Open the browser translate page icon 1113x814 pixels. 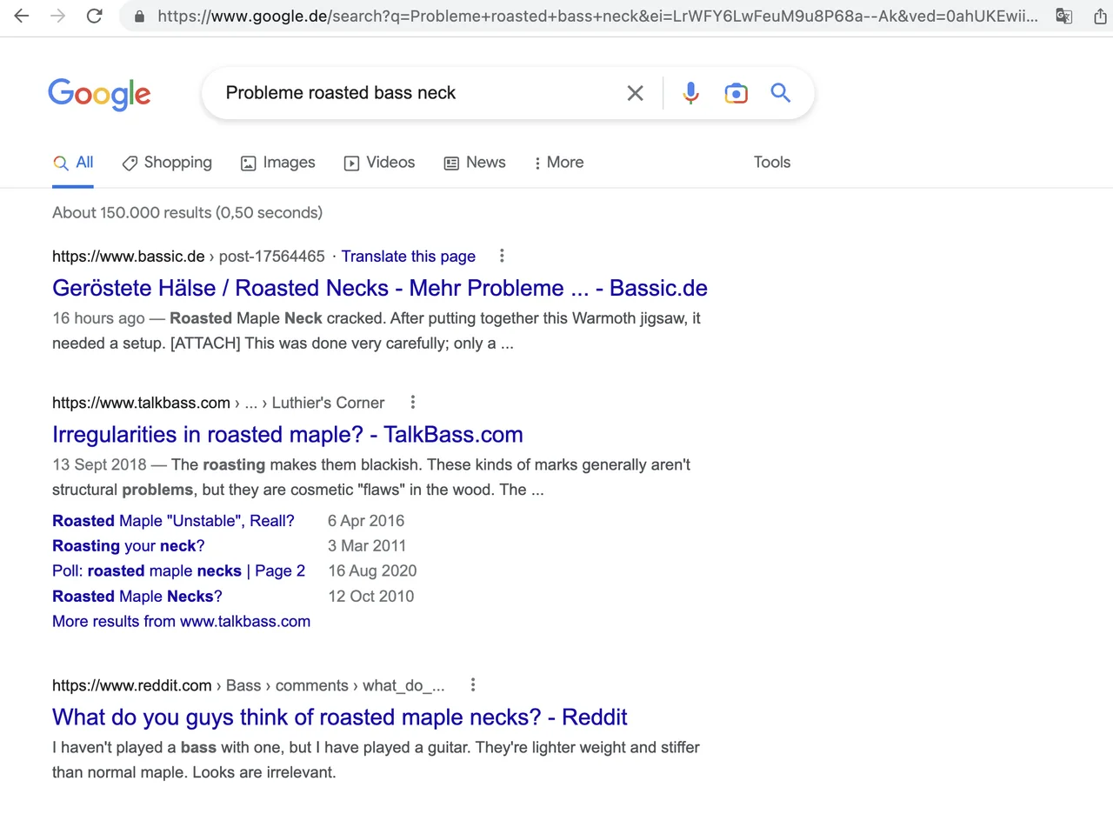click(x=1063, y=16)
